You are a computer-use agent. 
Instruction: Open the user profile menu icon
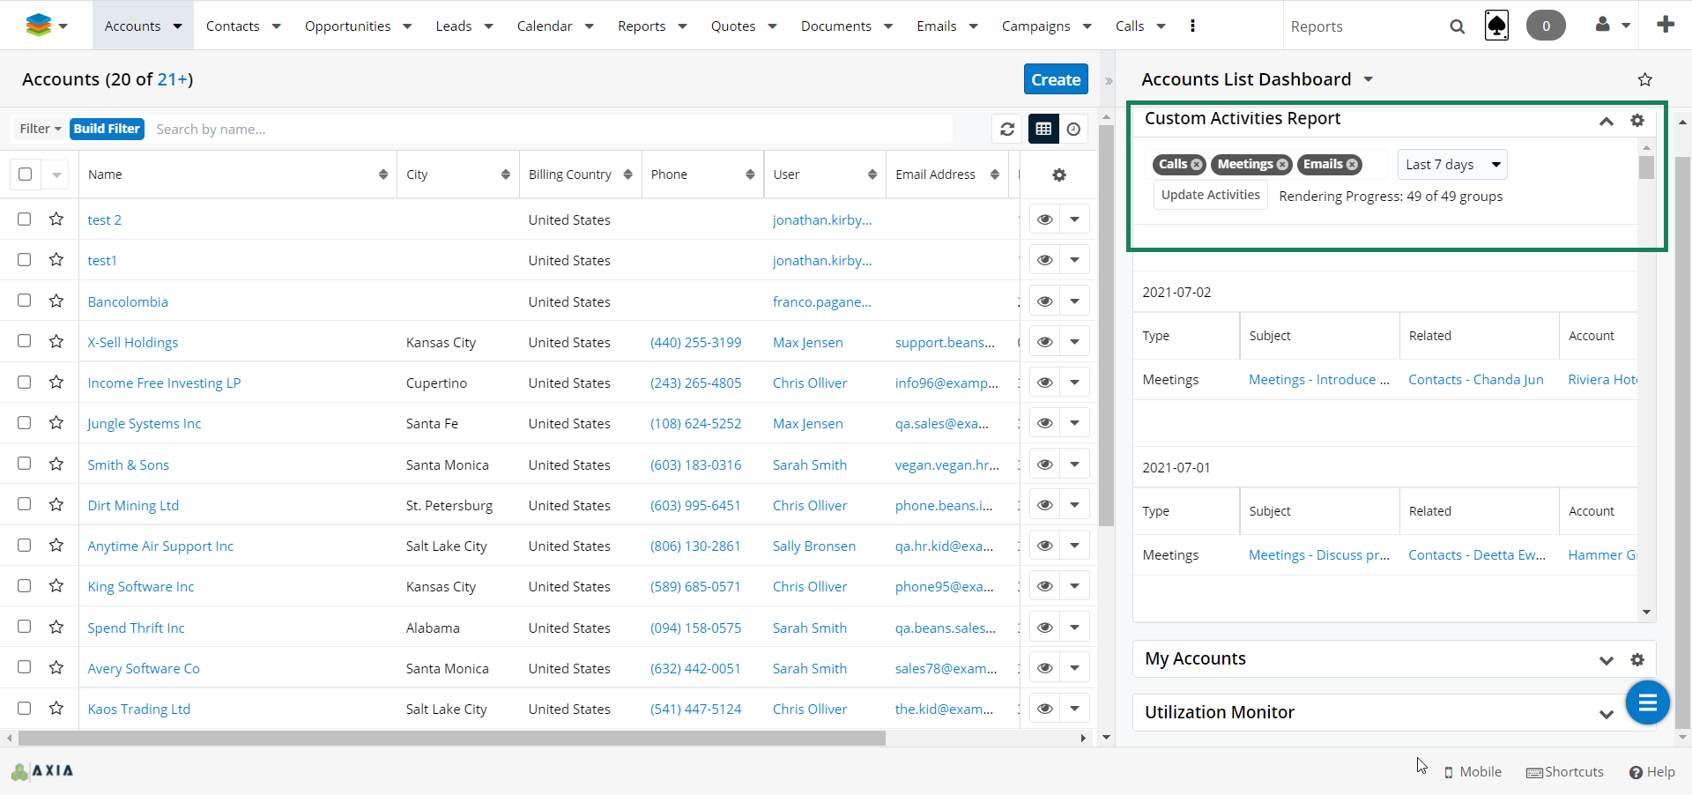coord(1603,25)
